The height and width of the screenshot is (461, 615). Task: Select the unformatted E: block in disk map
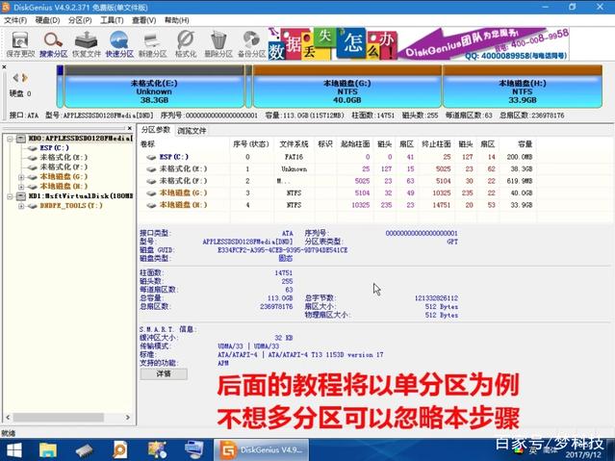(x=154, y=87)
